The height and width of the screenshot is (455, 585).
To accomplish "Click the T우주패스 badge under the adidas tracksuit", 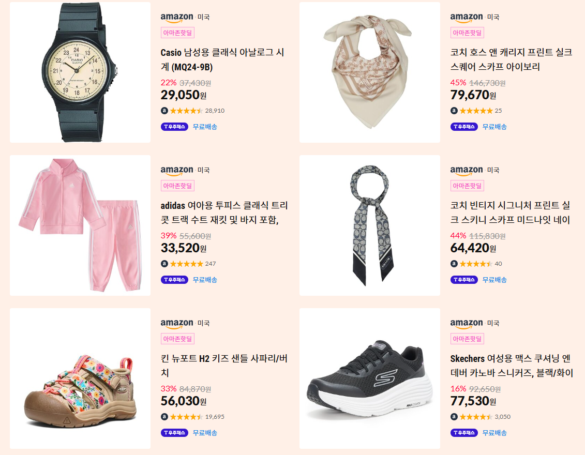I will coord(174,280).
